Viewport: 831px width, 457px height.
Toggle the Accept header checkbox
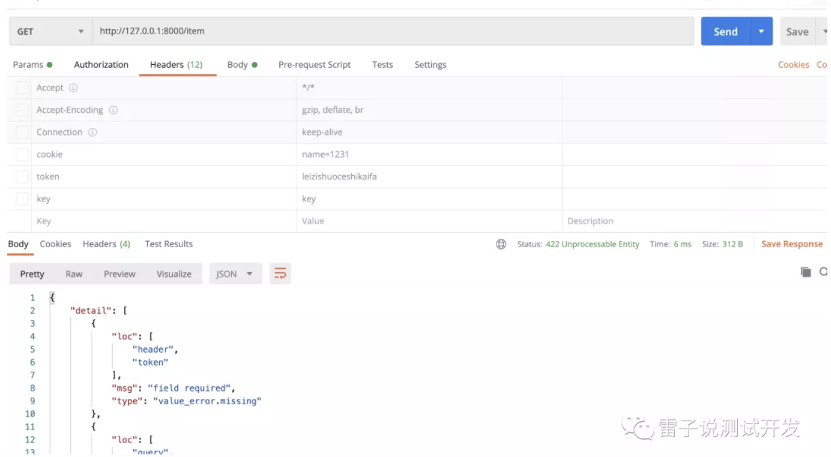tap(22, 88)
